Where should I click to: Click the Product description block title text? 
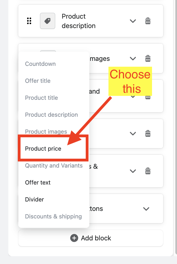point(79,21)
